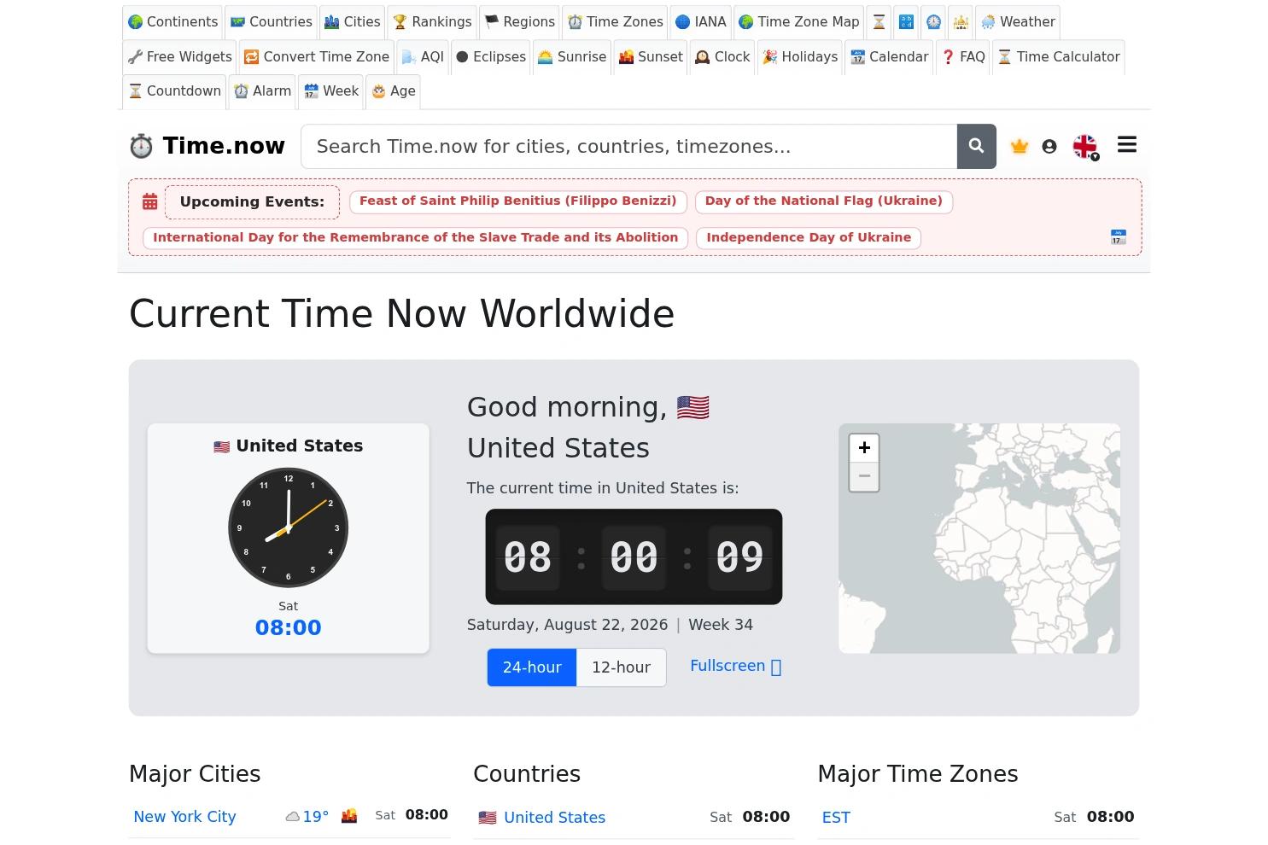Viewport: 1268px width, 845px height.
Task: Click the sunset icon in New York City row
Action: click(349, 816)
